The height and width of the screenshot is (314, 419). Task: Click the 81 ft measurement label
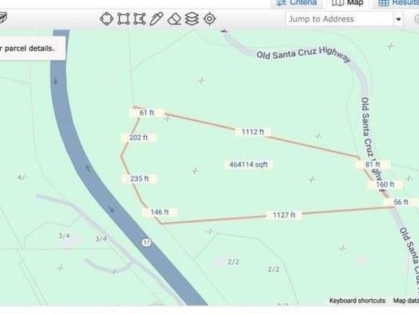point(373,164)
